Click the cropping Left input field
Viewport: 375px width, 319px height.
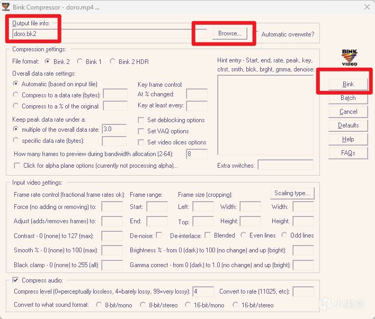pyautogui.click(x=203, y=206)
